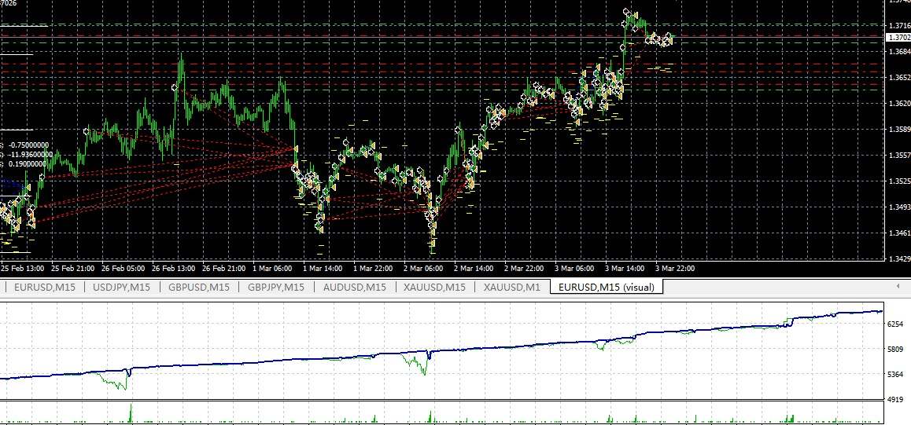
Task: Click the 26 Feb 13:00 time label
Action: [x=174, y=269]
